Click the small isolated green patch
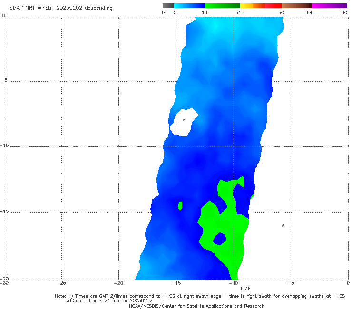Image resolution: width=352 pixels, height=309 pixels. point(180,205)
